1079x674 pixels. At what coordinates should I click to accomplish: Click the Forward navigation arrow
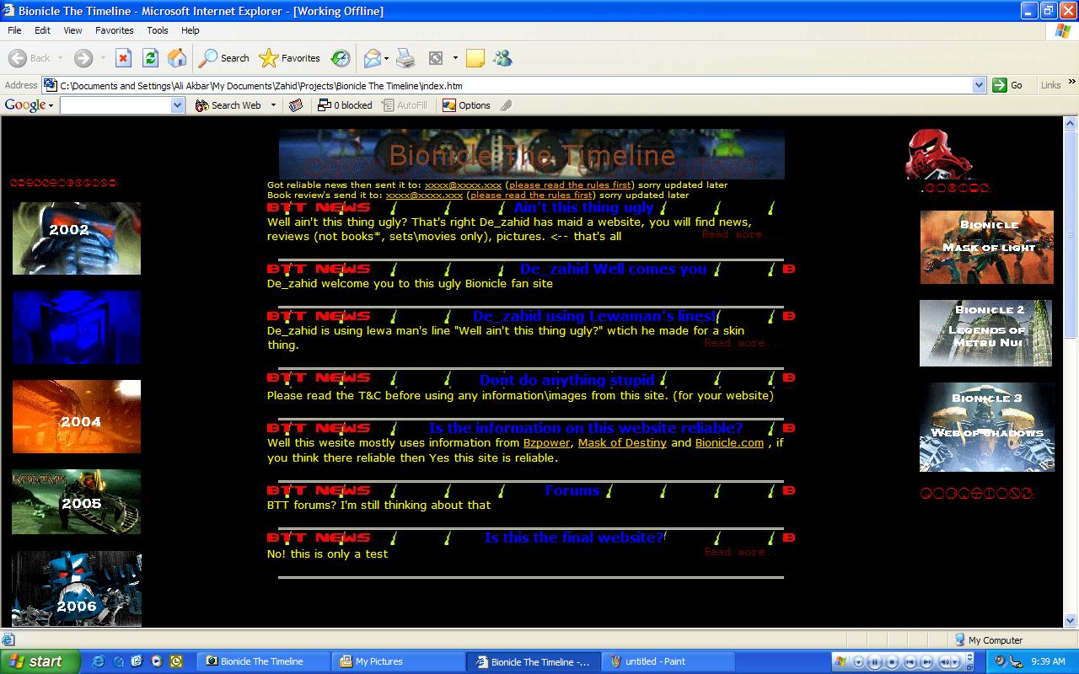[83, 58]
